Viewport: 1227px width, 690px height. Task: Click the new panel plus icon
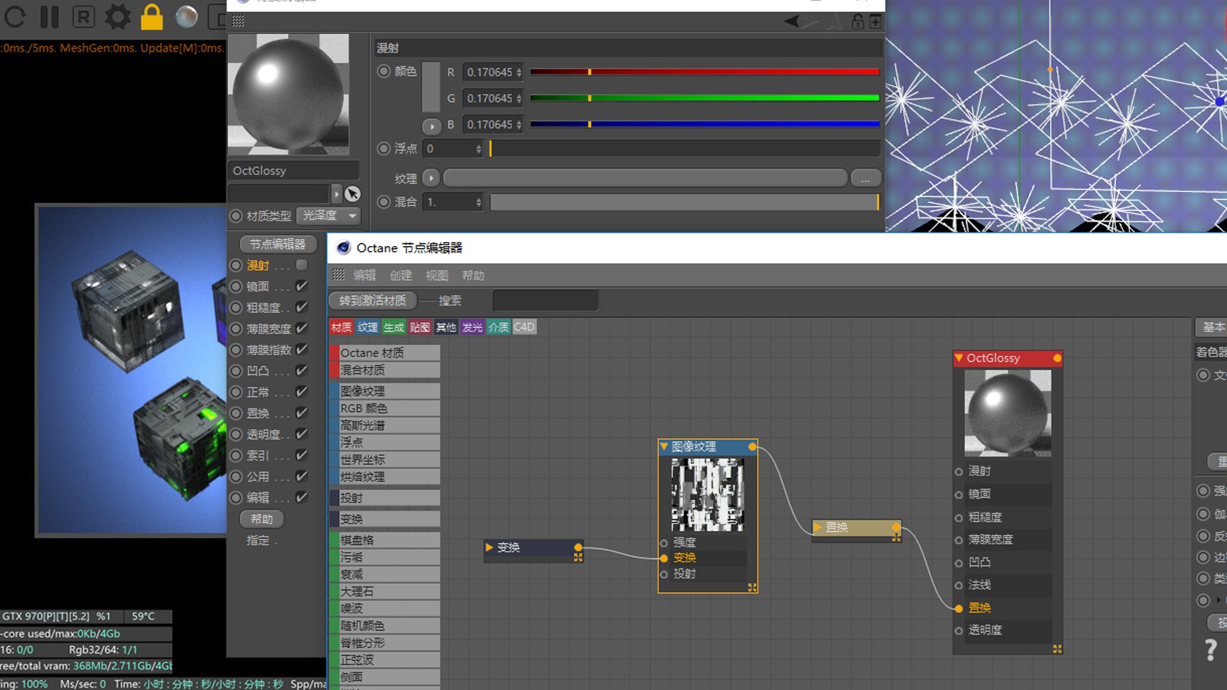(876, 22)
